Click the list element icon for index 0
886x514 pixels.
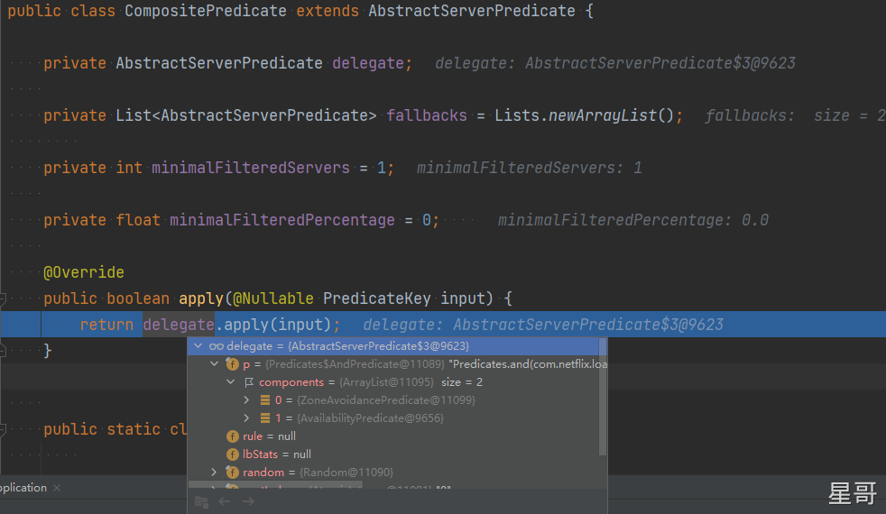tap(265, 400)
